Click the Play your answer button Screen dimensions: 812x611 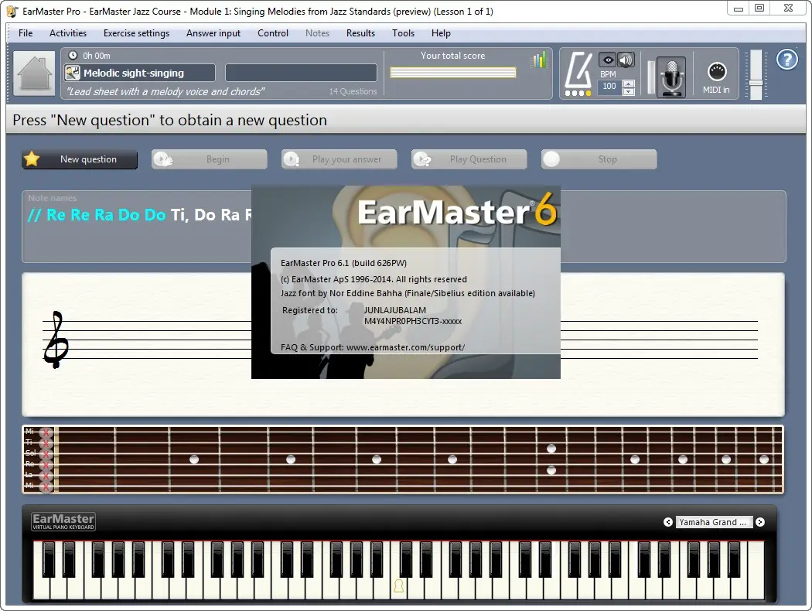[x=339, y=159]
